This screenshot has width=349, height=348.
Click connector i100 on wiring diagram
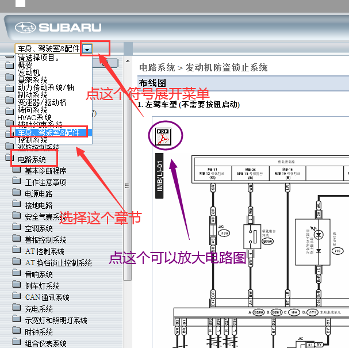click(224, 233)
